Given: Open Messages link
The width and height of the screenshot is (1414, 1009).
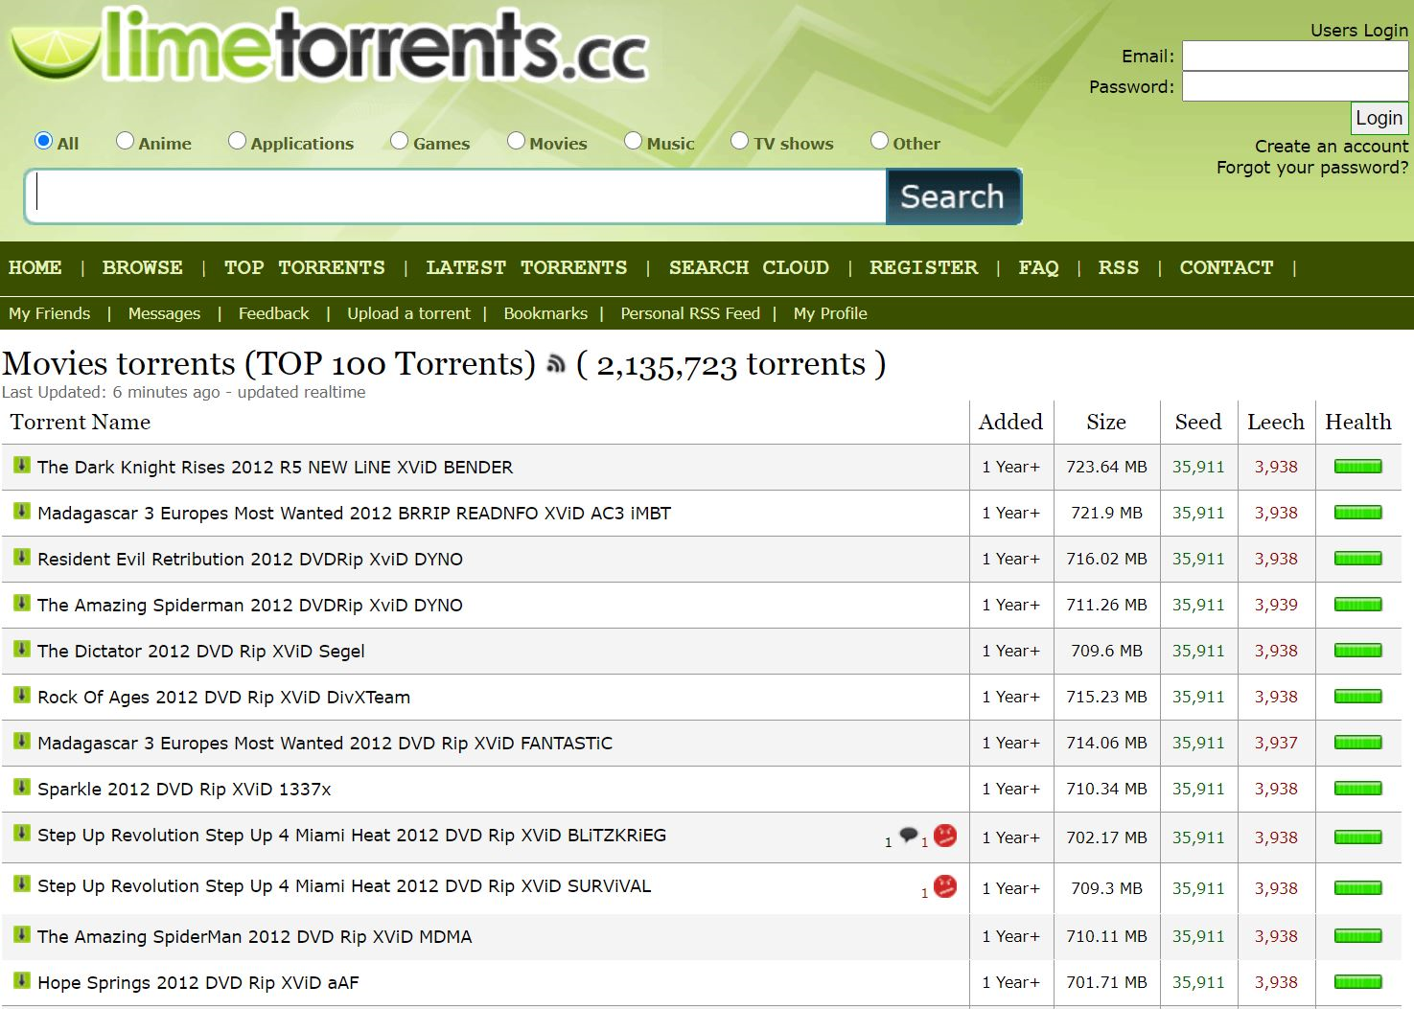Looking at the screenshot, I should point(164,313).
